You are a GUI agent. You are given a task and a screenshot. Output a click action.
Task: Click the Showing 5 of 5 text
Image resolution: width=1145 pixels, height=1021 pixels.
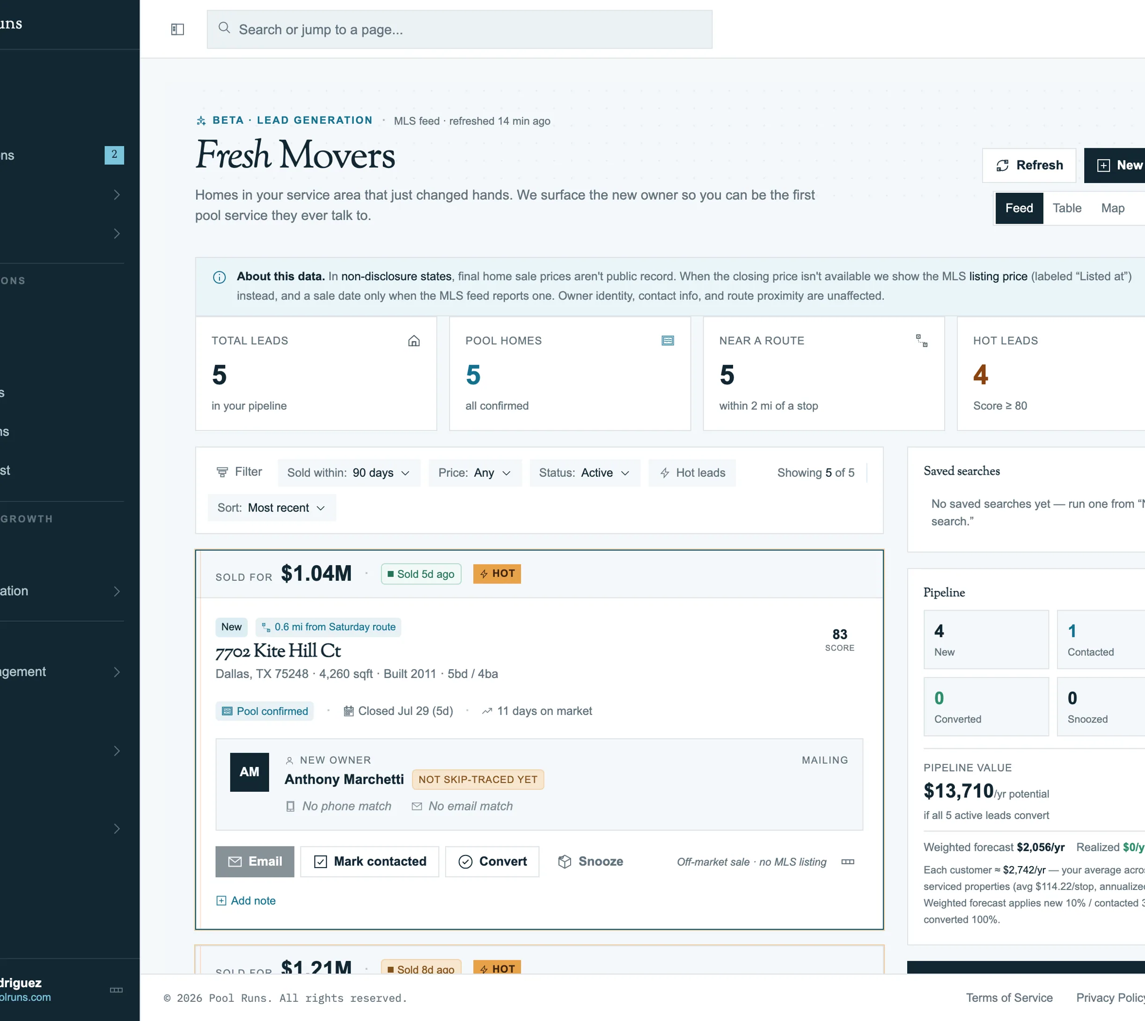(815, 472)
